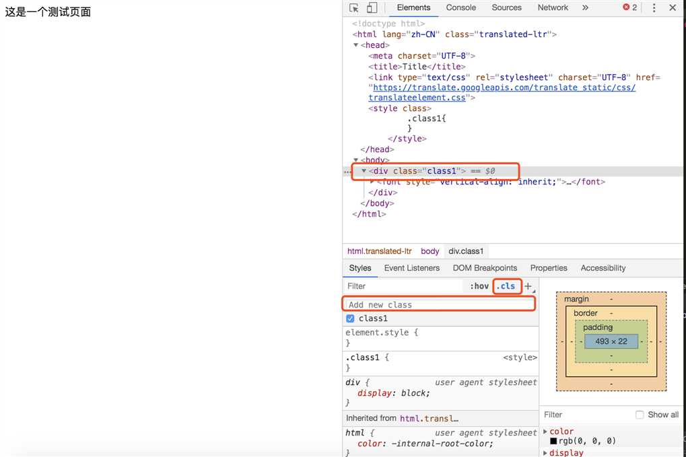Screen dimensions: 686x457
Task: Select the Styles sub-tab
Action: click(360, 268)
